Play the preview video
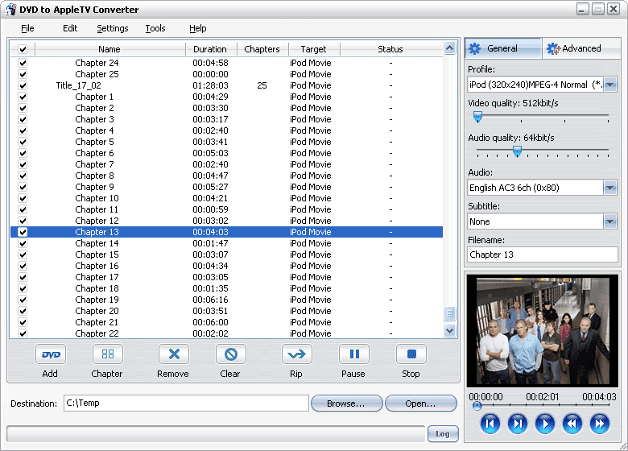The image size is (628, 451). 545,424
